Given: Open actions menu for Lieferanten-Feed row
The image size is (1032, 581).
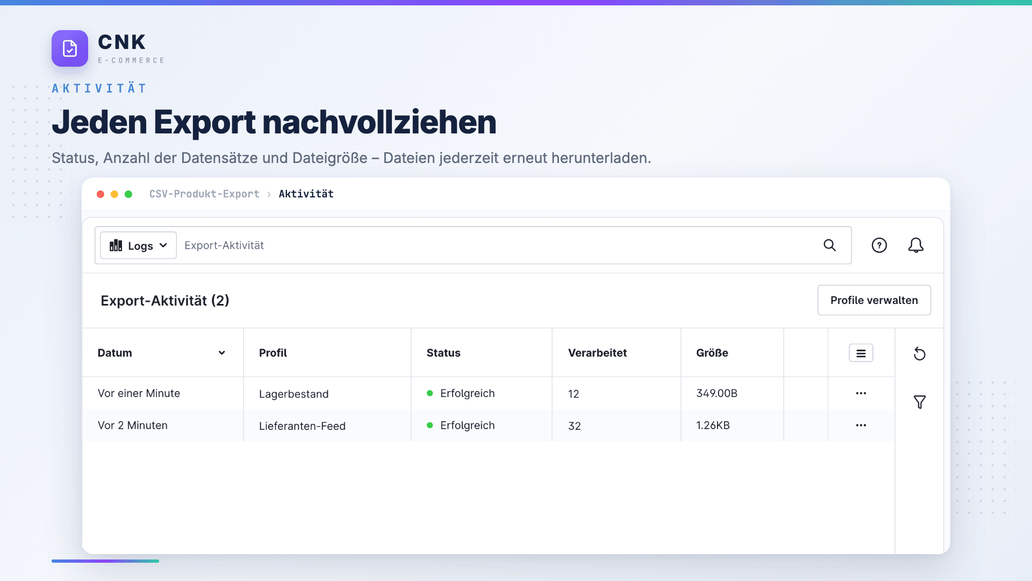Looking at the screenshot, I should (861, 426).
